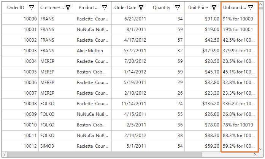
Task: Click the vertical scrollbar up arrow
Action: [260, 4]
